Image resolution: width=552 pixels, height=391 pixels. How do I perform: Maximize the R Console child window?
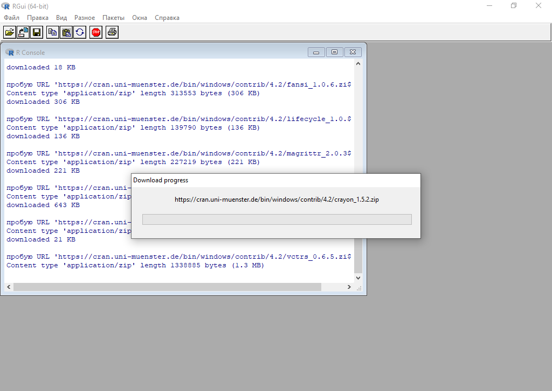click(334, 52)
